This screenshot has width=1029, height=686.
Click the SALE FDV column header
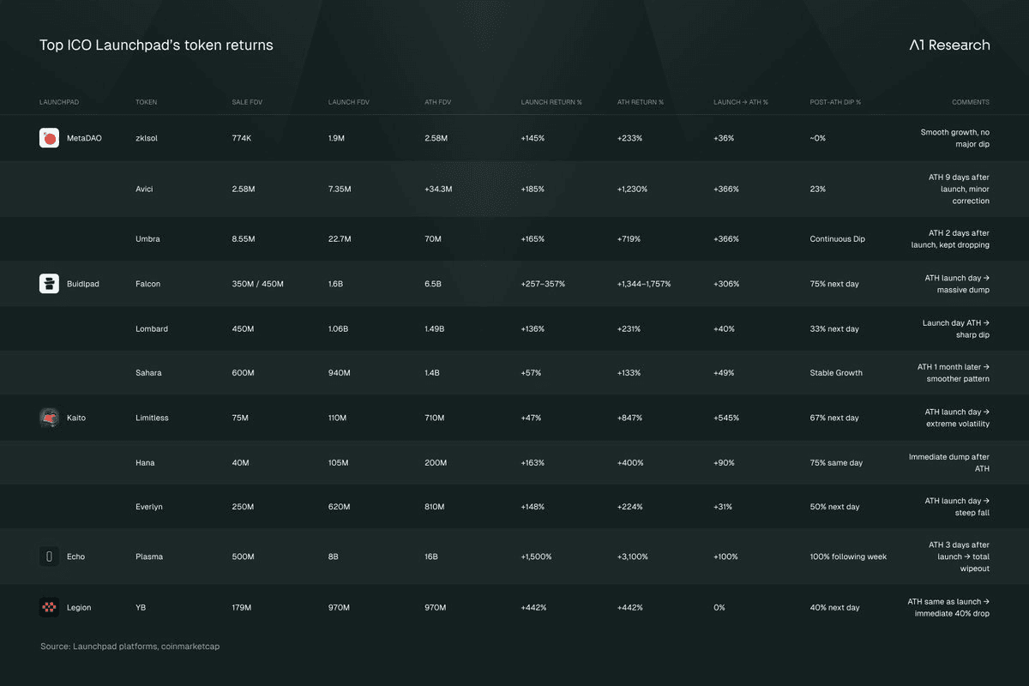pyautogui.click(x=247, y=102)
